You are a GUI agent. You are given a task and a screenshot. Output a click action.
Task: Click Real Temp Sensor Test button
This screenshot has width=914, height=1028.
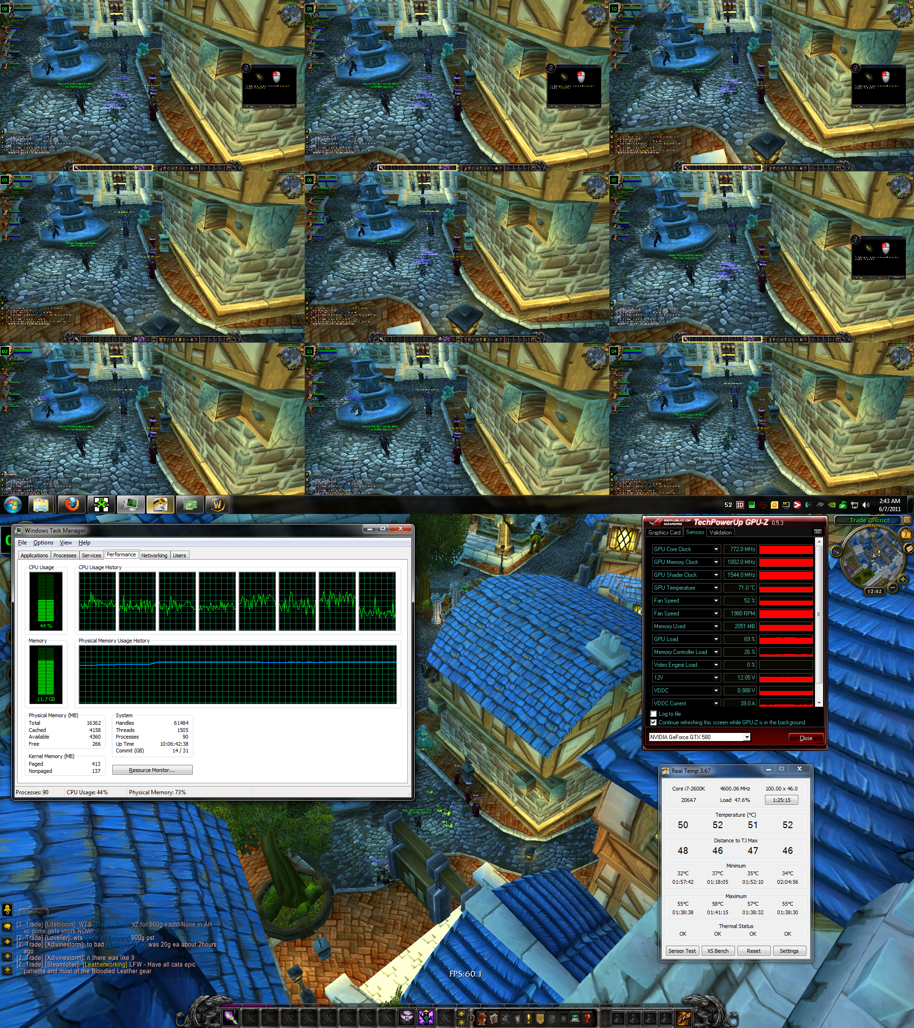click(682, 950)
